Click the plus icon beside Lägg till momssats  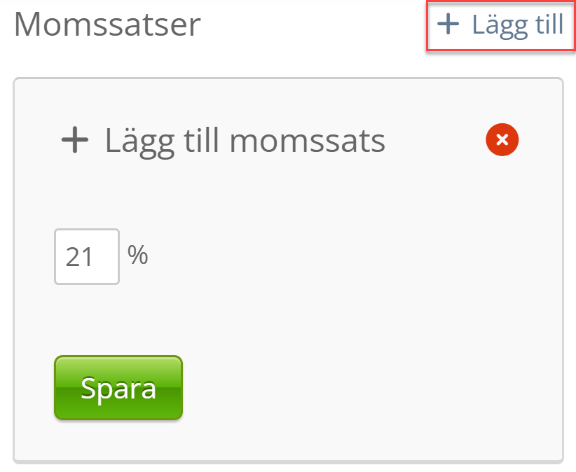point(75,140)
